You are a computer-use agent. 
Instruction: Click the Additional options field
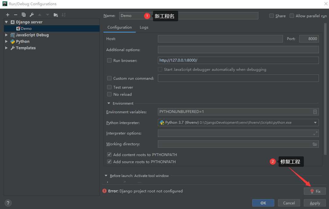238,50
